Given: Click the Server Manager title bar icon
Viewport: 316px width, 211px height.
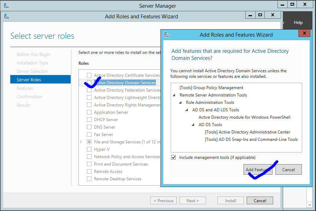Looking at the screenshot, I should pos(6,6).
